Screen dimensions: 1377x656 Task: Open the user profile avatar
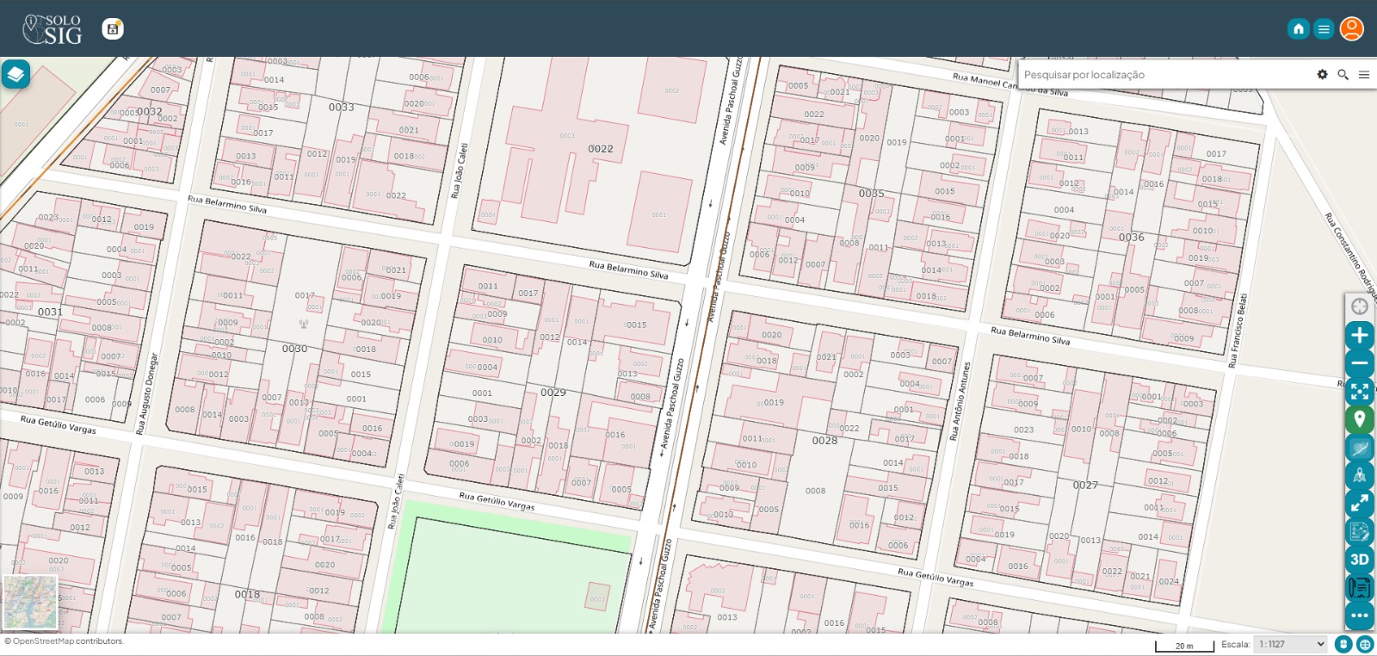(1351, 29)
